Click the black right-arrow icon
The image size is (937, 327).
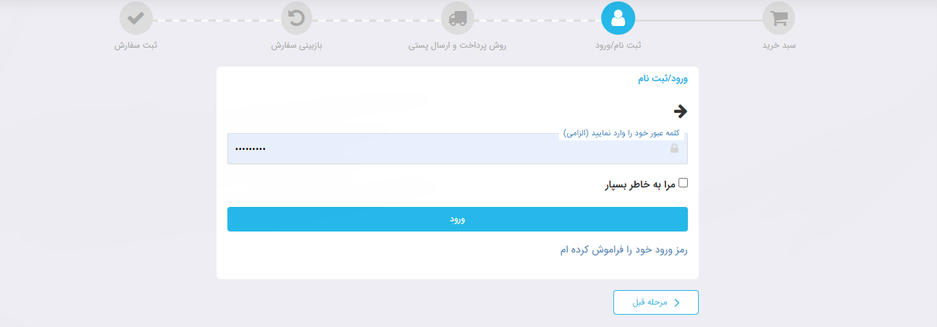point(680,111)
